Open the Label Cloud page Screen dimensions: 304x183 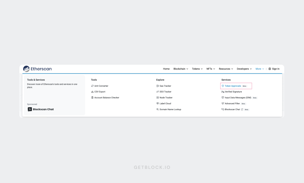[165, 103]
